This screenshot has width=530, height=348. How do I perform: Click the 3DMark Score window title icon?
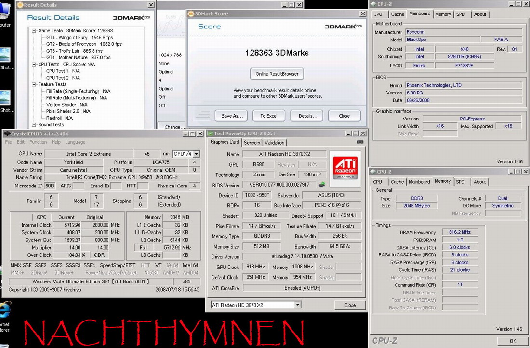[191, 14]
